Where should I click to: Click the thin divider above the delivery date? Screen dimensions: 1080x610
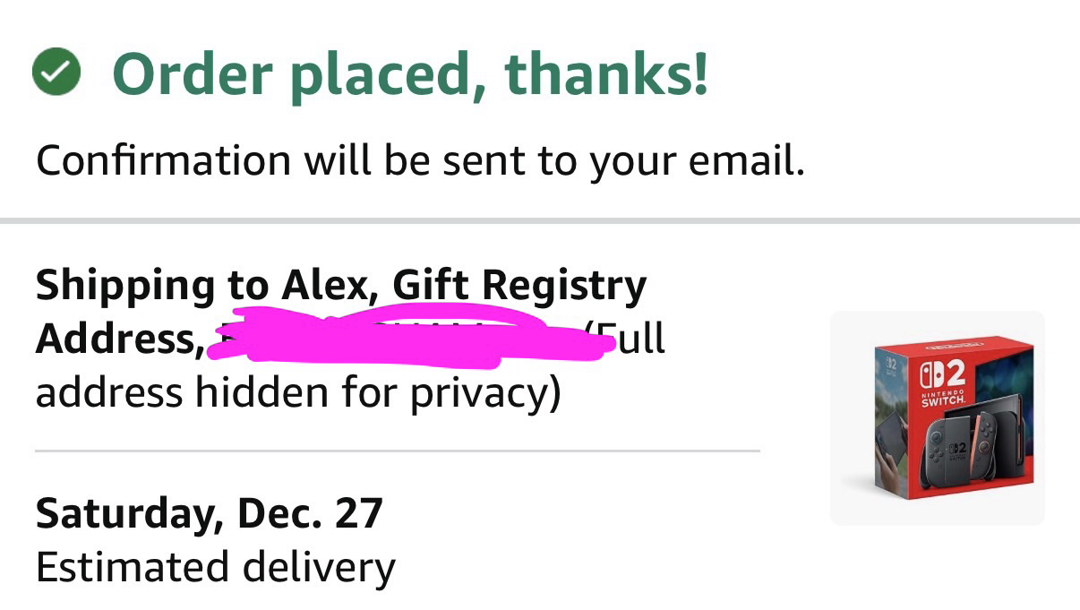tap(397, 451)
